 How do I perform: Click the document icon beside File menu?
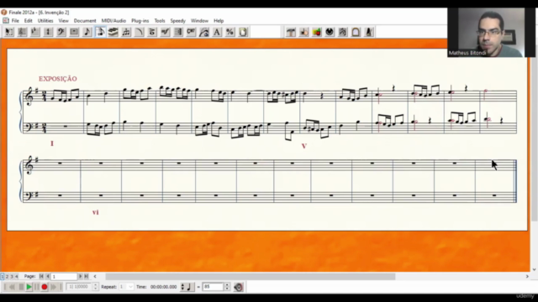(x=6, y=20)
